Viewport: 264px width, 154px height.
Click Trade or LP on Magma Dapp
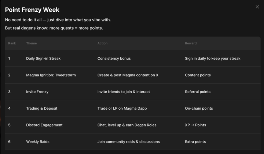(122, 109)
